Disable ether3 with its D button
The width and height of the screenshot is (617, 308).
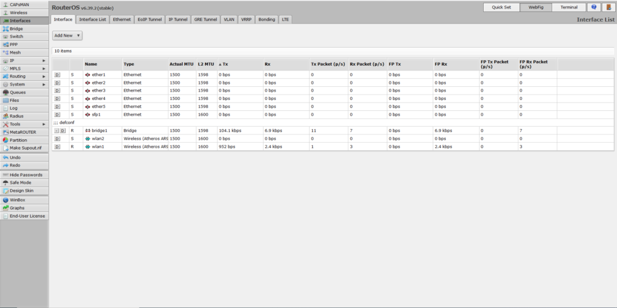[x=57, y=90]
